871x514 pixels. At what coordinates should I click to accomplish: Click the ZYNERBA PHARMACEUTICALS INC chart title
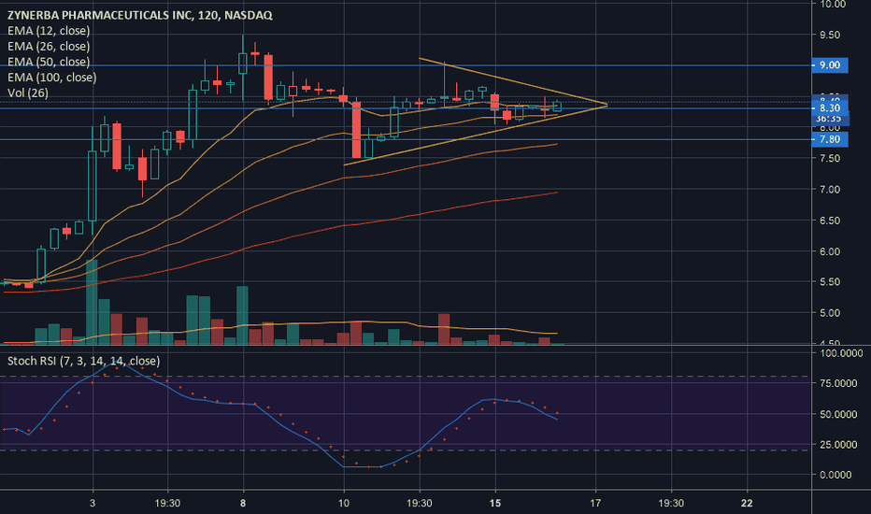(x=139, y=15)
